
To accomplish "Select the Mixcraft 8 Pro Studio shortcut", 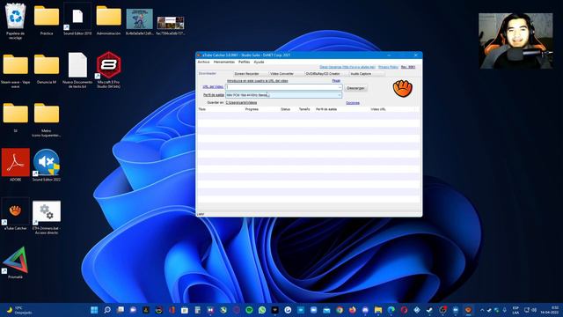I will pyautogui.click(x=108, y=70).
